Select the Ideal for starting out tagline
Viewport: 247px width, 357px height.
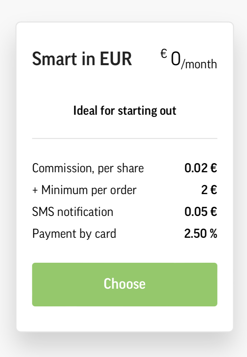(125, 111)
